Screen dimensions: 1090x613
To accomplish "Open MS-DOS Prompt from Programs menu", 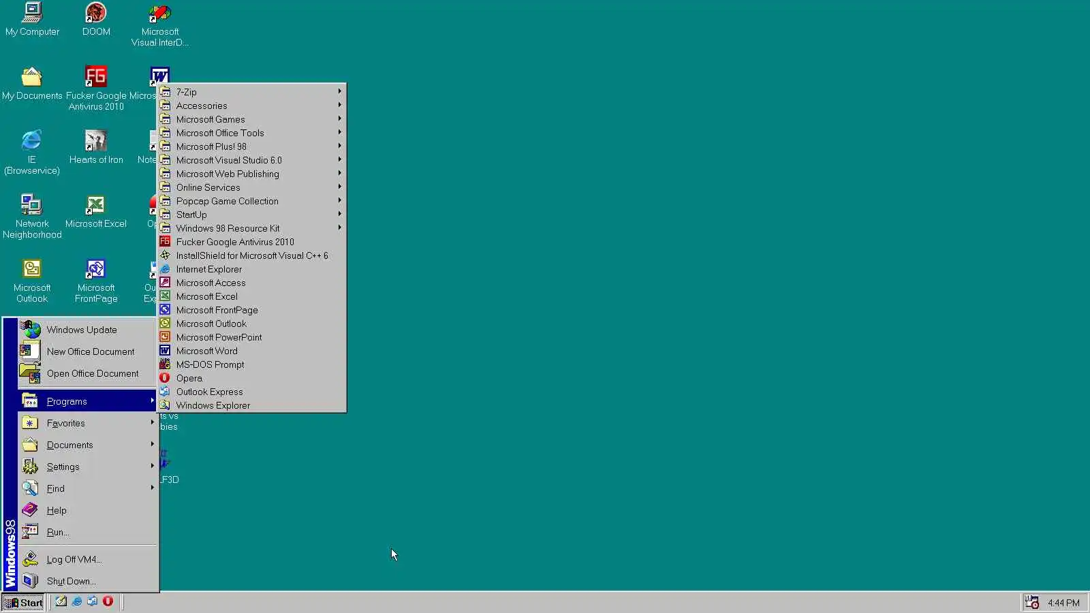I will click(251, 364).
